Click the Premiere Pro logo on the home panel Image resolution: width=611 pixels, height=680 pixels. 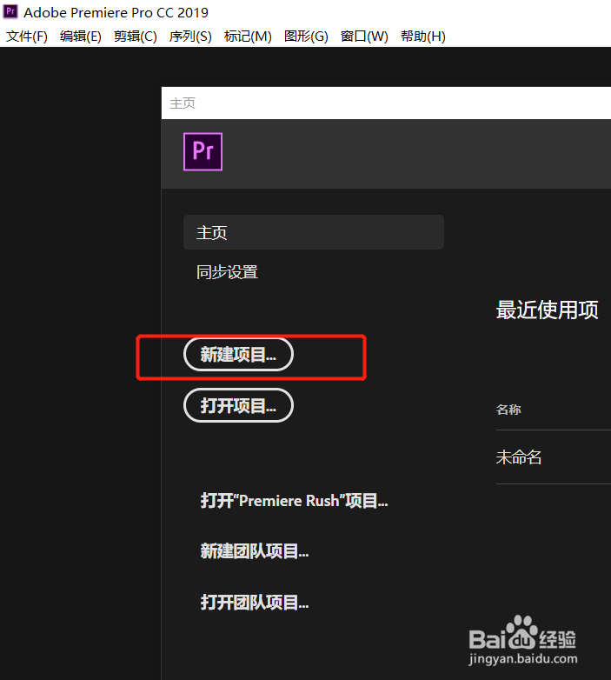[203, 152]
